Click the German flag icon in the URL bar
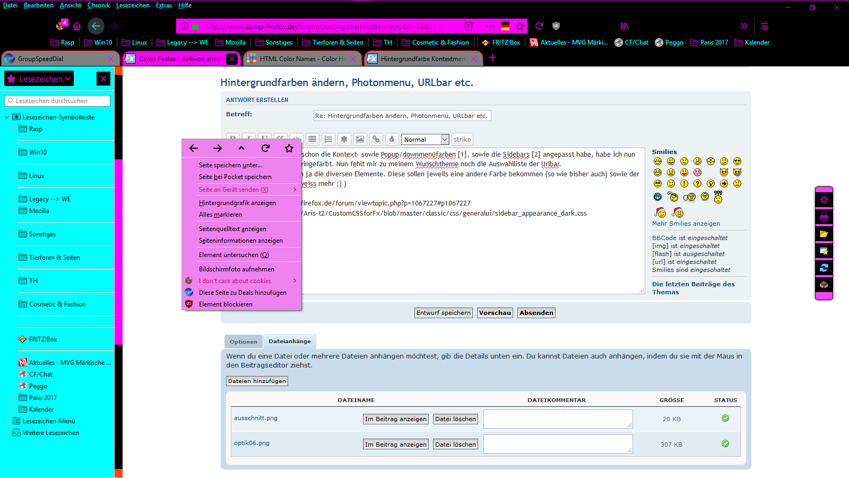 point(505,26)
